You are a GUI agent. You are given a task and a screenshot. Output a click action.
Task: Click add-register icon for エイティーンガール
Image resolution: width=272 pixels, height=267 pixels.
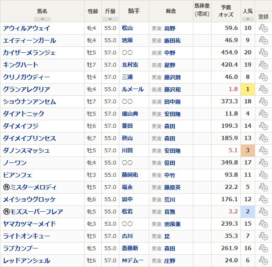point(263,40)
